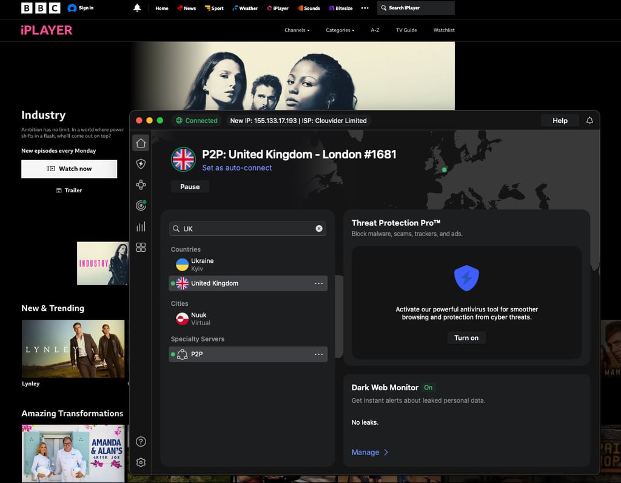Image resolution: width=621 pixels, height=483 pixels.
Task: Sign in to BBC account
Action: pos(81,8)
